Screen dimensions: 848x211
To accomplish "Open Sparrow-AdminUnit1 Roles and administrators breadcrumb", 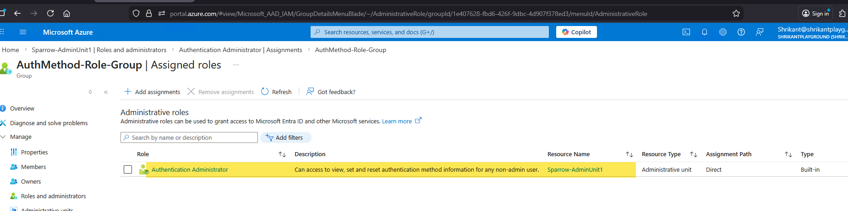I will click(x=99, y=50).
